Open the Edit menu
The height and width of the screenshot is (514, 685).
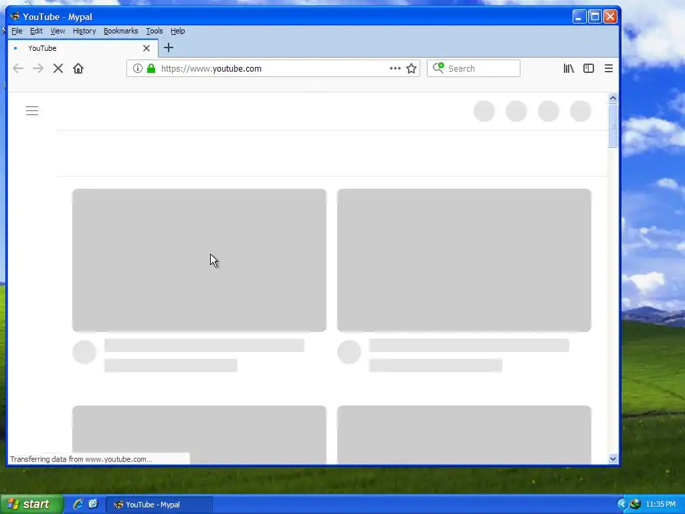pyautogui.click(x=36, y=31)
